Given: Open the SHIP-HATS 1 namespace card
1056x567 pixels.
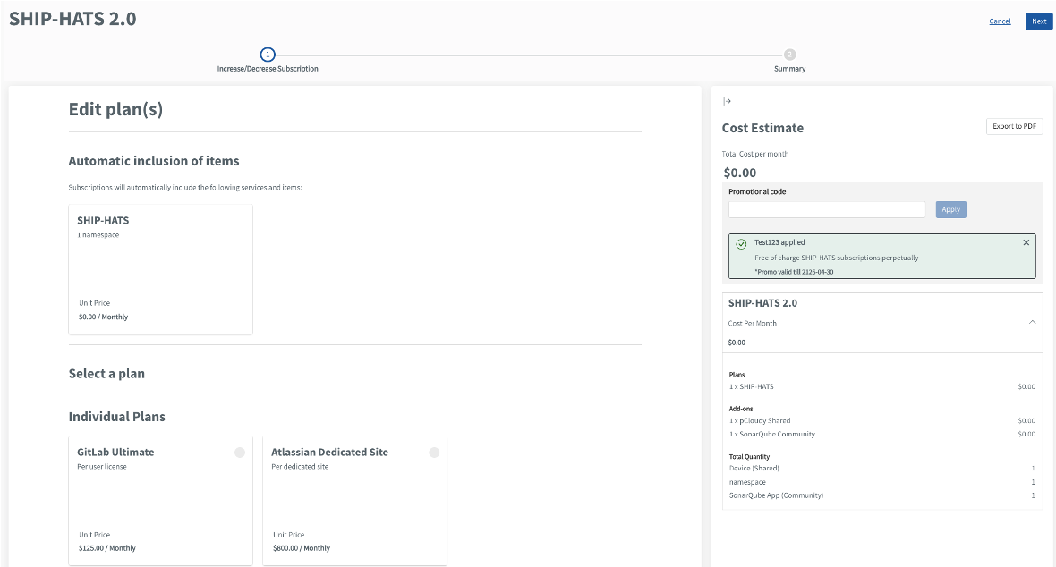Looking at the screenshot, I should coord(160,269).
